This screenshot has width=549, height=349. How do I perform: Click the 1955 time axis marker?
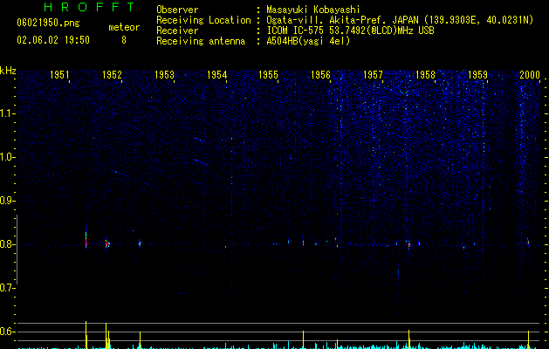(268, 74)
